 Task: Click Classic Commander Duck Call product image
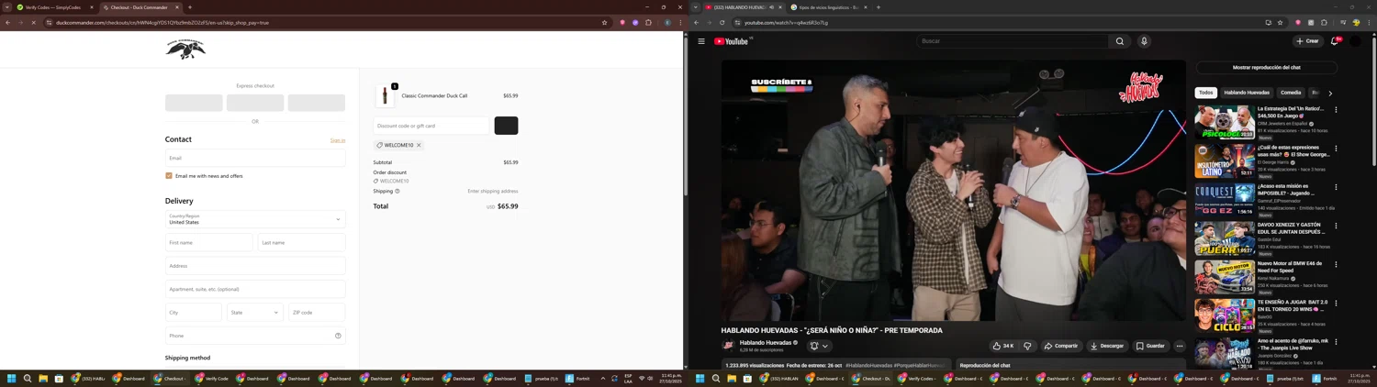(385, 96)
